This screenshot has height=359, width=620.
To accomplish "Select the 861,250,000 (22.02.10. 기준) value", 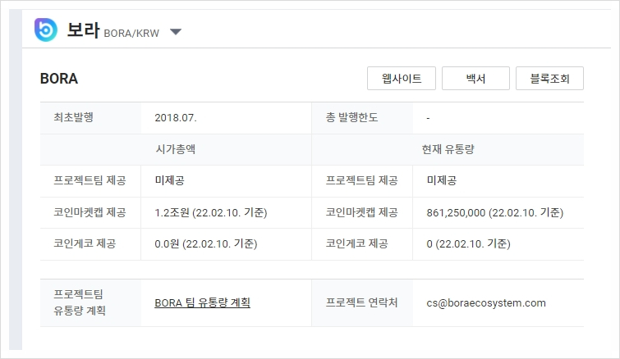I will 494,212.
